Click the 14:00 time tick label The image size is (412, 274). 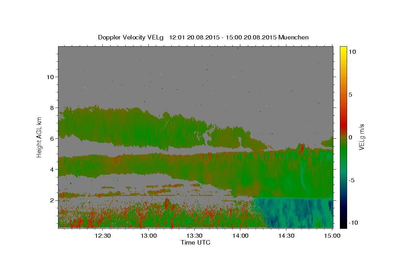point(241,236)
